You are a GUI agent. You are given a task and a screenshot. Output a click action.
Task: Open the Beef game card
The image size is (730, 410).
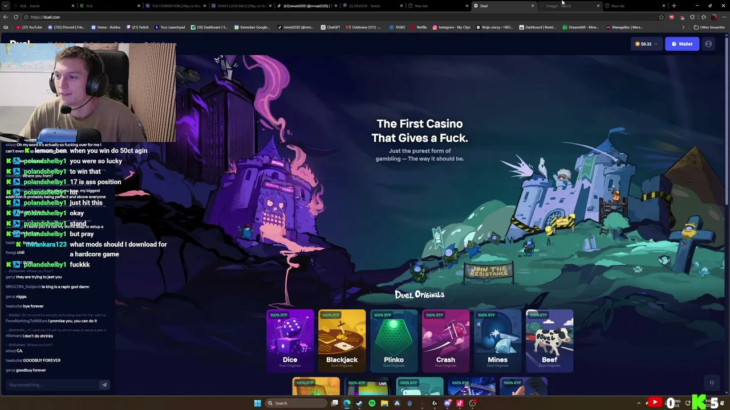coord(549,341)
